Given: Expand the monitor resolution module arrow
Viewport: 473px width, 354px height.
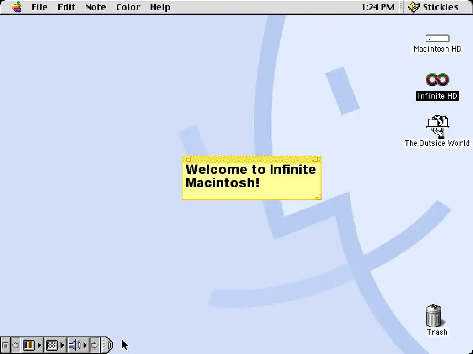Looking at the screenshot, I should click(62, 345).
